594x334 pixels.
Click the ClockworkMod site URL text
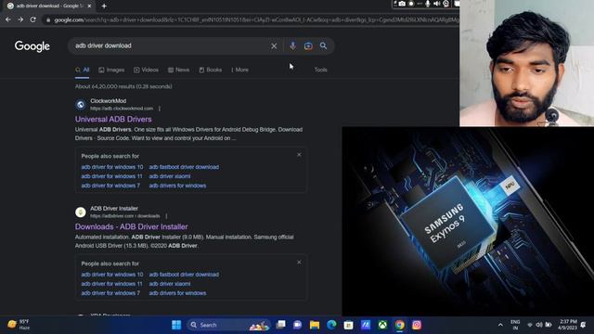coord(122,109)
